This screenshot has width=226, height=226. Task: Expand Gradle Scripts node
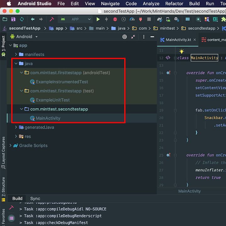tap(10, 145)
